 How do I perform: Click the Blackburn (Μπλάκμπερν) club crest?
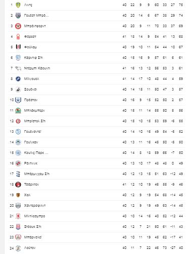(18, 111)
